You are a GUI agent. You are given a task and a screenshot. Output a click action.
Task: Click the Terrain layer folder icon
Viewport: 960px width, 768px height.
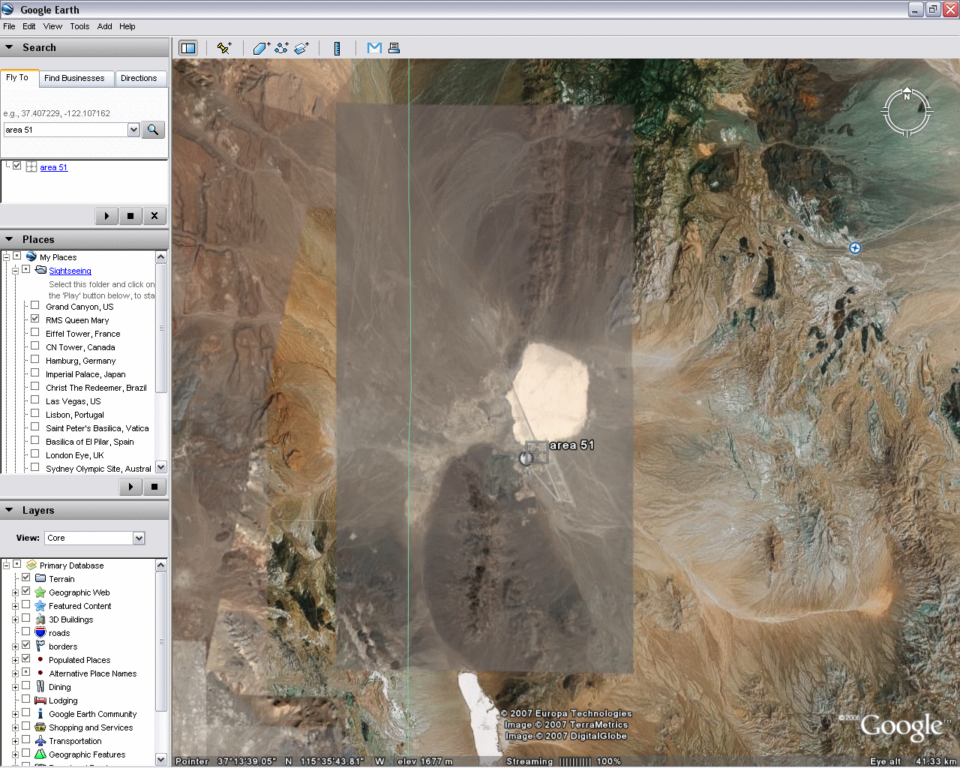click(40, 578)
